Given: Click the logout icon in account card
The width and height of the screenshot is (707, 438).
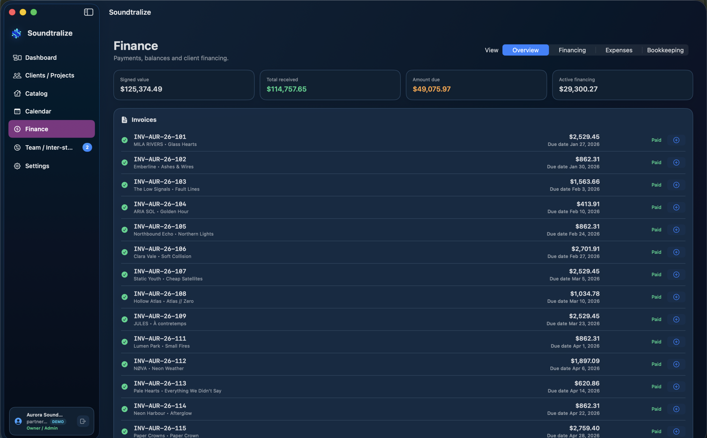Looking at the screenshot, I should point(83,421).
